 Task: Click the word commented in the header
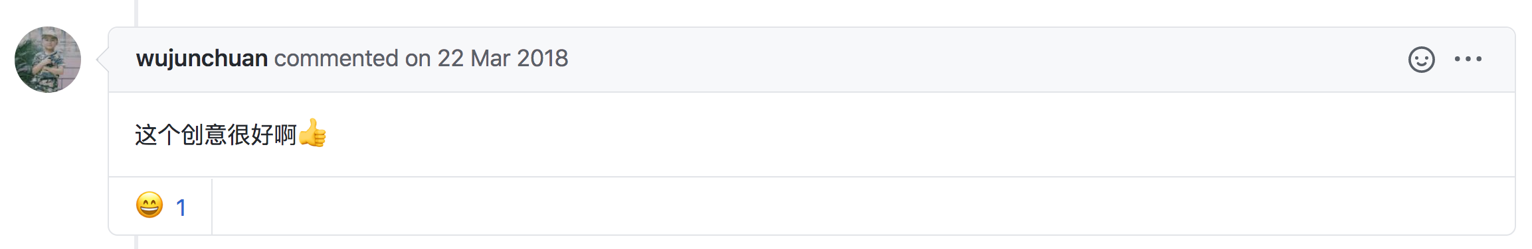(336, 59)
